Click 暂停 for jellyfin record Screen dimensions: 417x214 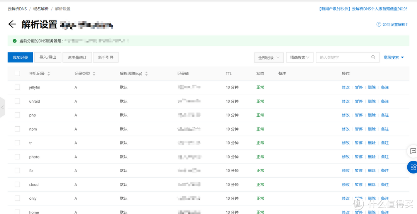coord(359,87)
